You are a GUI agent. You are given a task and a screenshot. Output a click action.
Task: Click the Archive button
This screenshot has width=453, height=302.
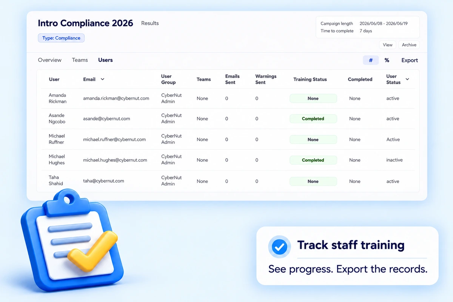(x=409, y=45)
